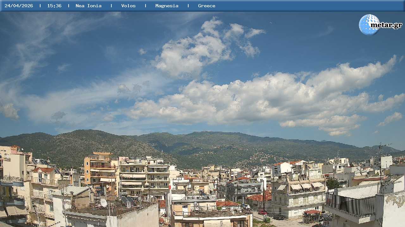Click the red car parked on street
The height and width of the screenshot is (227, 405).
[x=262, y=212]
